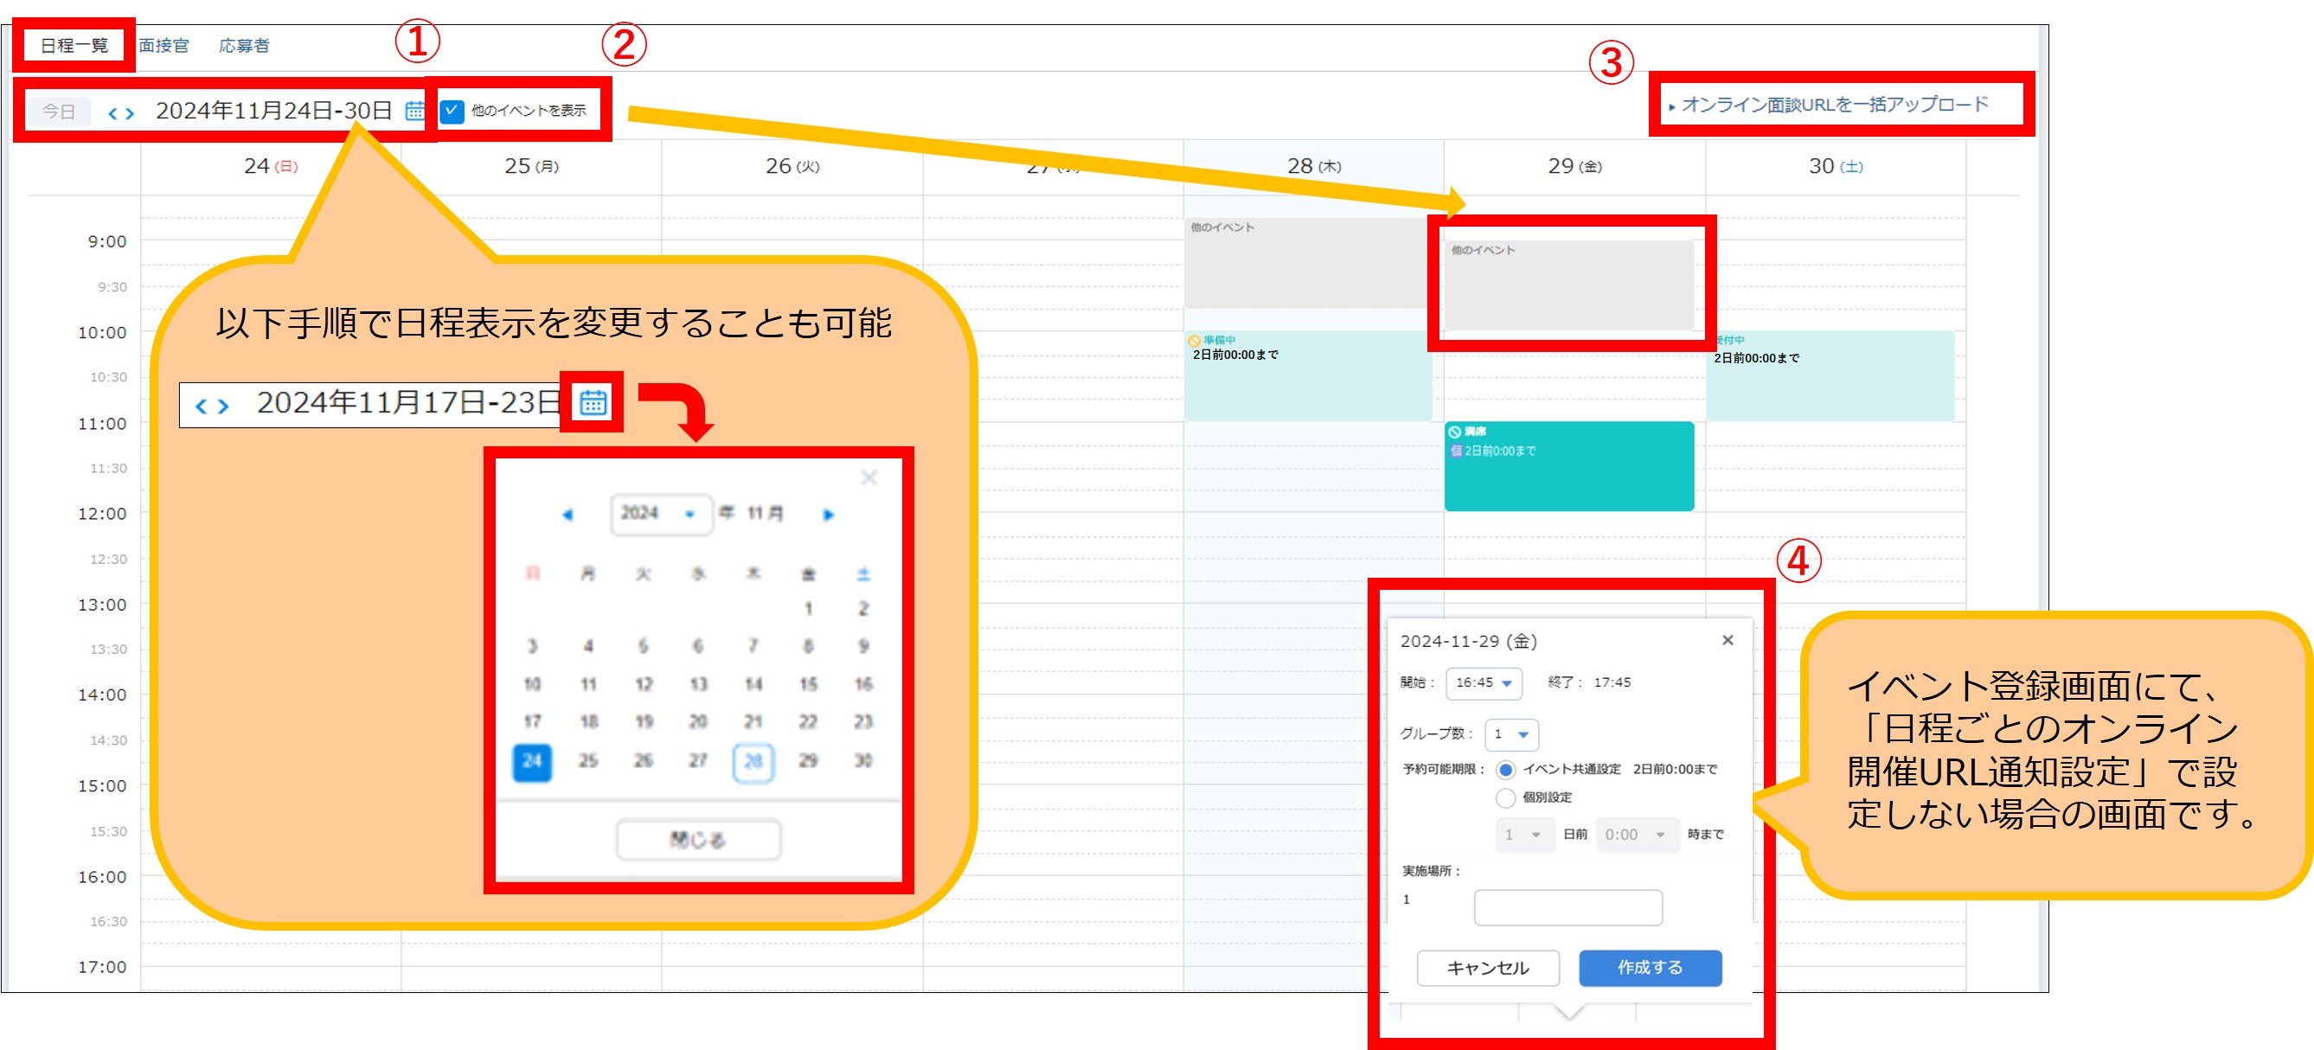Select the 個別設定 radio button

point(1505,797)
